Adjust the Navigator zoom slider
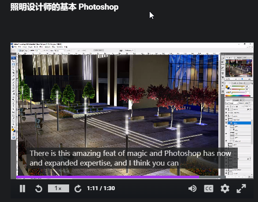The width and height of the screenshot is (258, 202). pyautogui.click(x=242, y=79)
